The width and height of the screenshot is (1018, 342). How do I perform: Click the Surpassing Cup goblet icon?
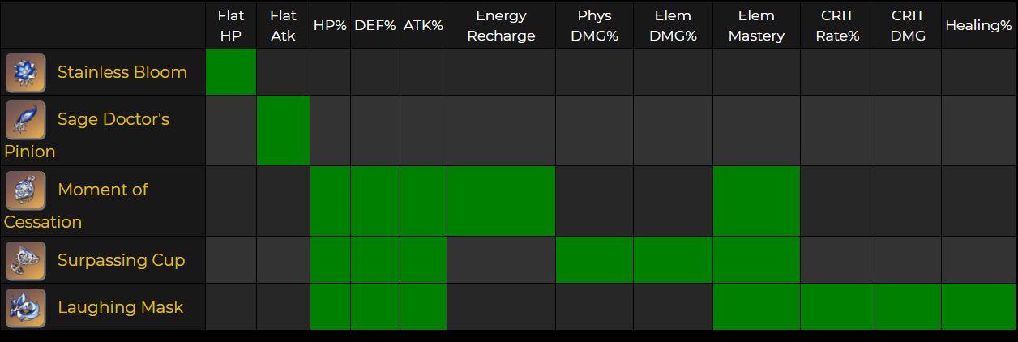pos(25,261)
